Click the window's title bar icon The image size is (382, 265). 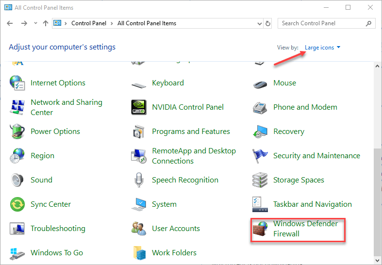pyautogui.click(x=8, y=7)
